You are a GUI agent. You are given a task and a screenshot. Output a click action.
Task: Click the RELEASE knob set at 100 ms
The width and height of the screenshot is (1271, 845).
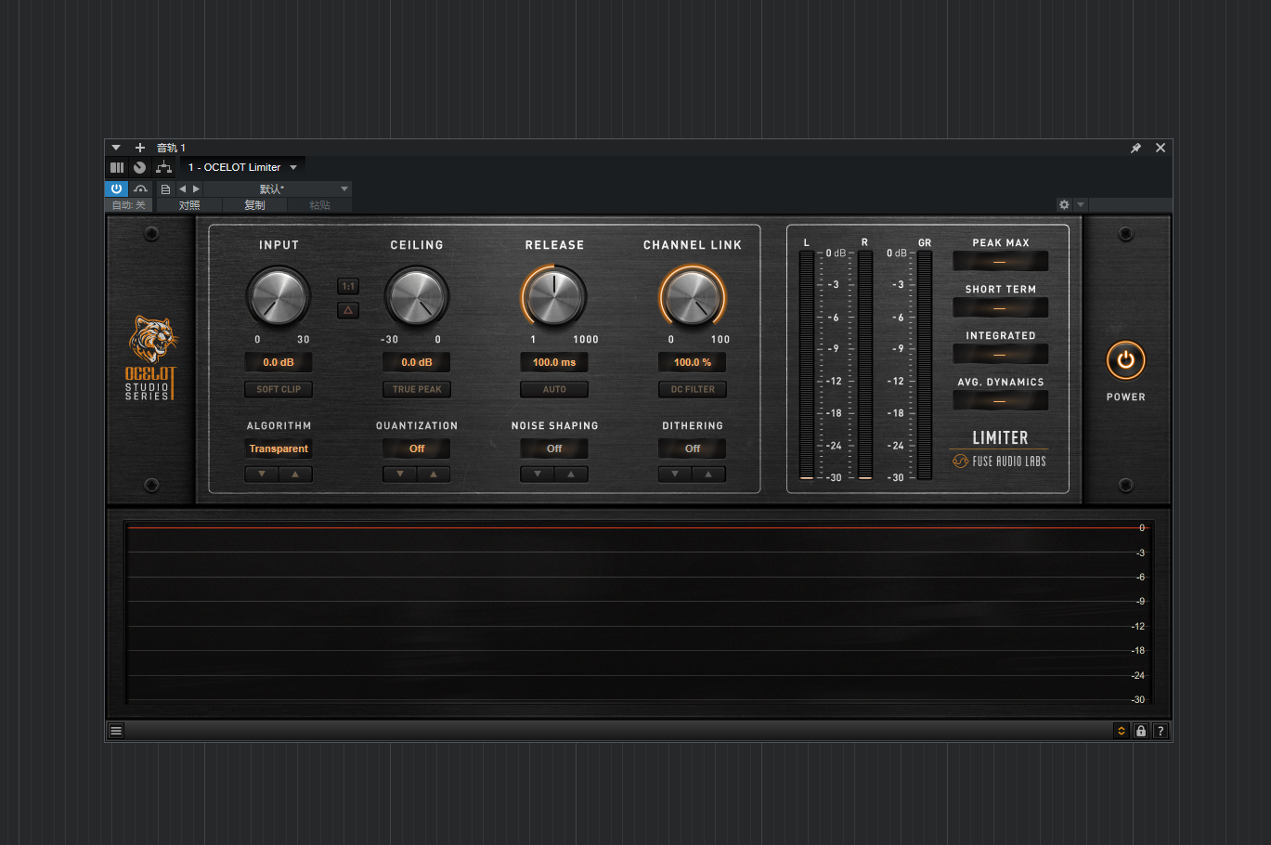tap(554, 296)
